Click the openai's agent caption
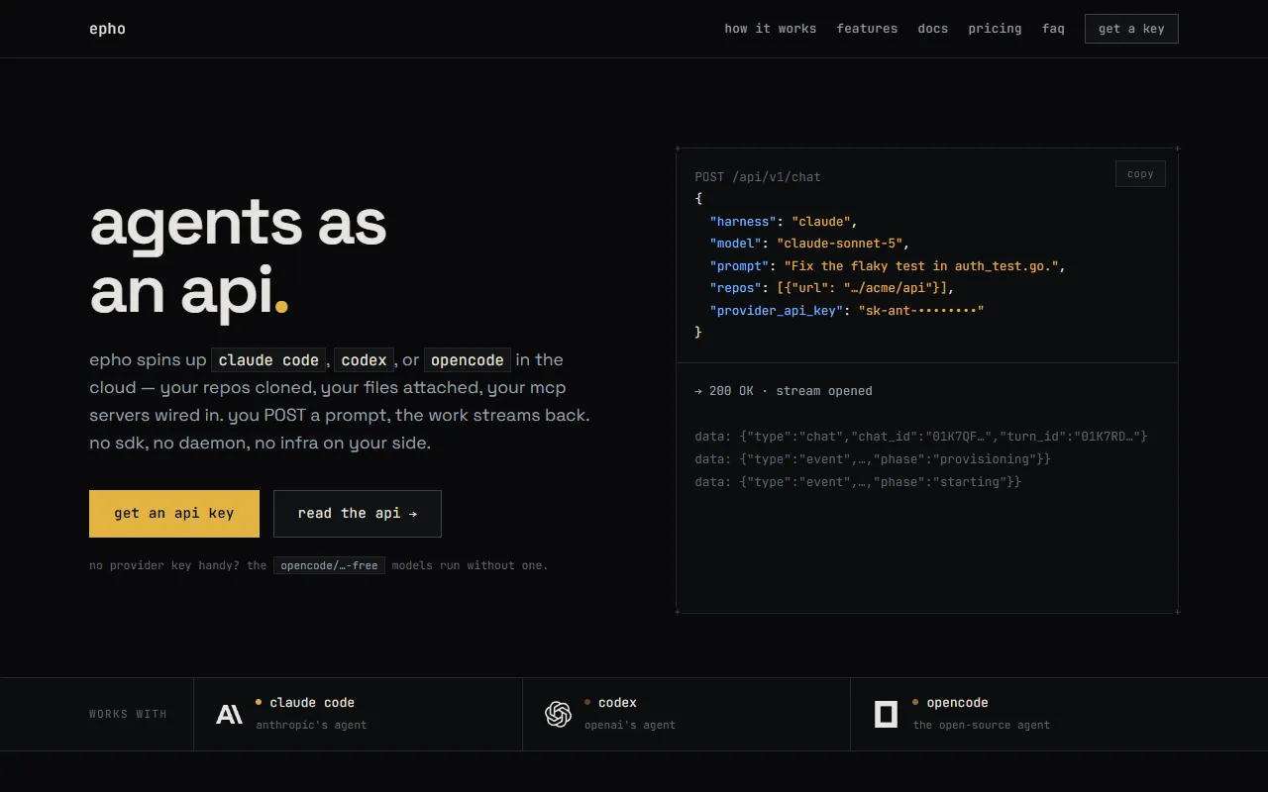This screenshot has width=1268, height=792. point(630,725)
